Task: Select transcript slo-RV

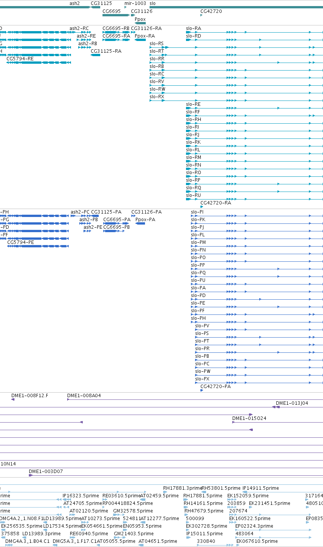Action: click(157, 82)
